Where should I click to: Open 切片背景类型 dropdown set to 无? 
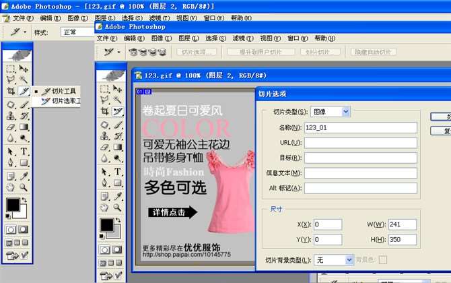(334, 260)
